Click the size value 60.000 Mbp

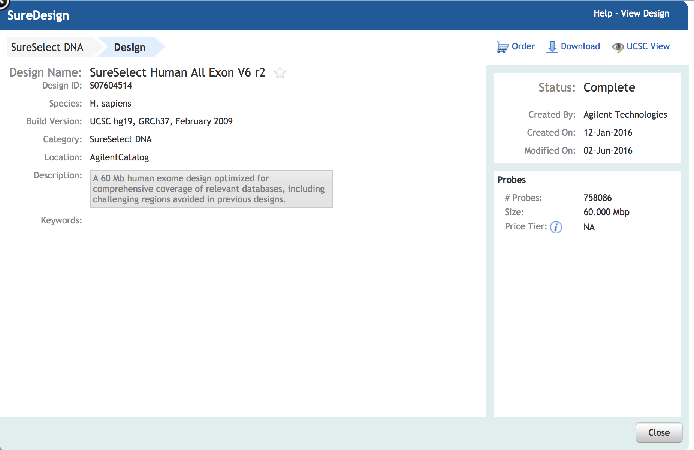606,212
